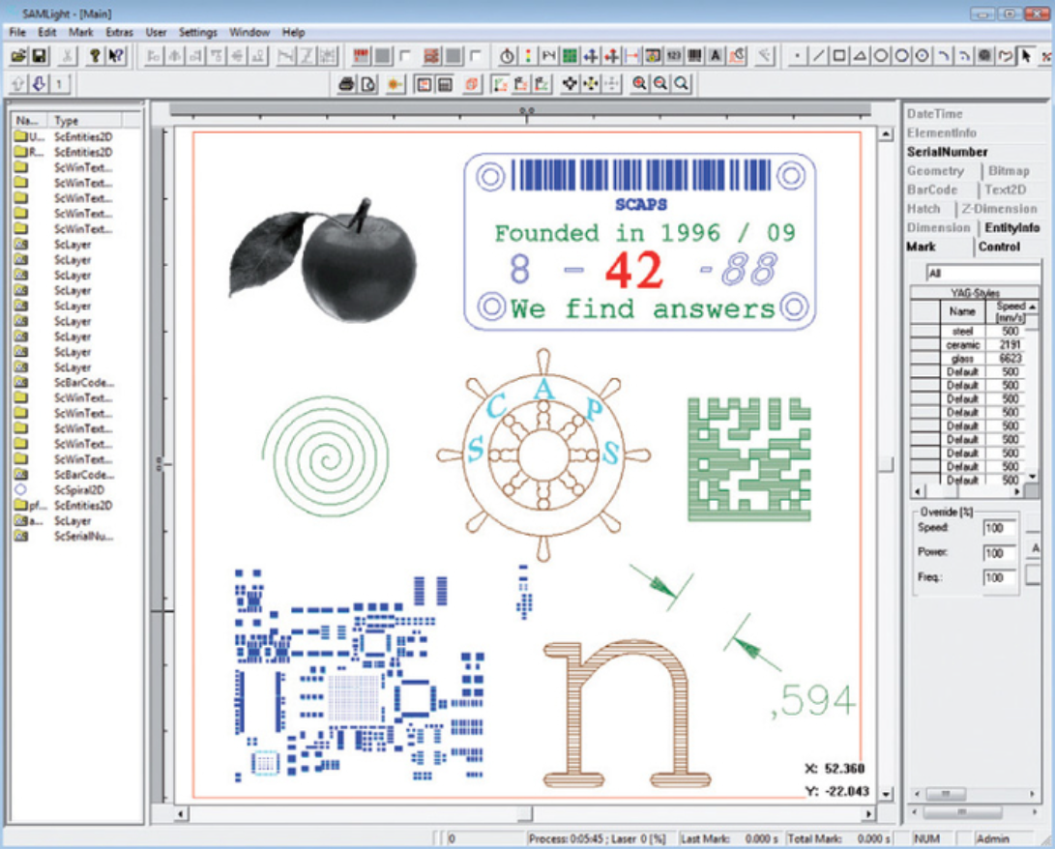Open the User menu
This screenshot has height=849, width=1055.
(x=156, y=32)
